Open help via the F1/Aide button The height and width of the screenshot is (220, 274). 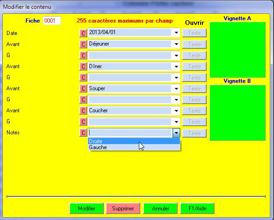point(197,208)
